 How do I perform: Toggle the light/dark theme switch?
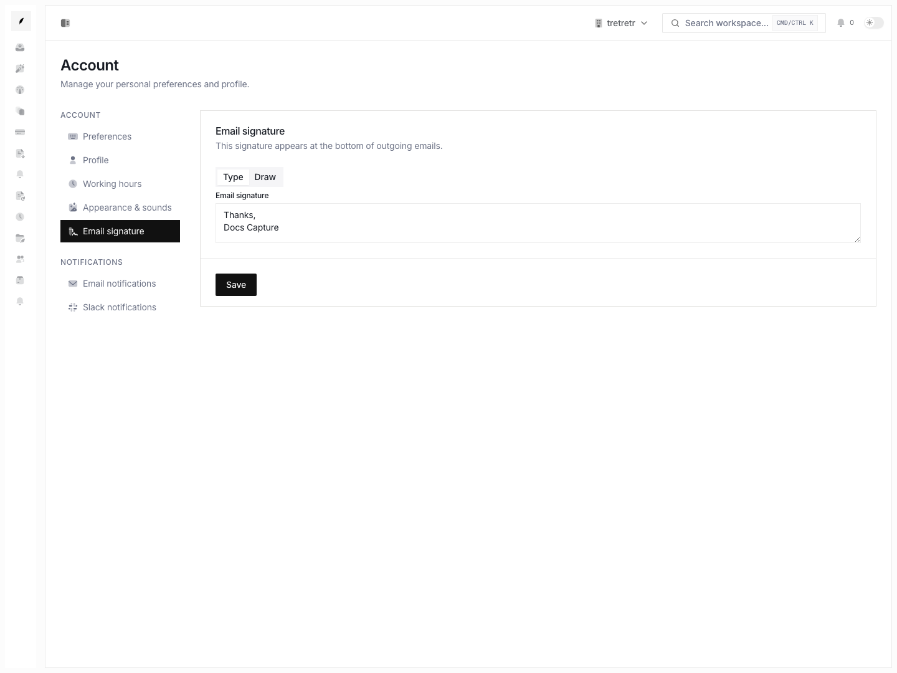(x=874, y=23)
